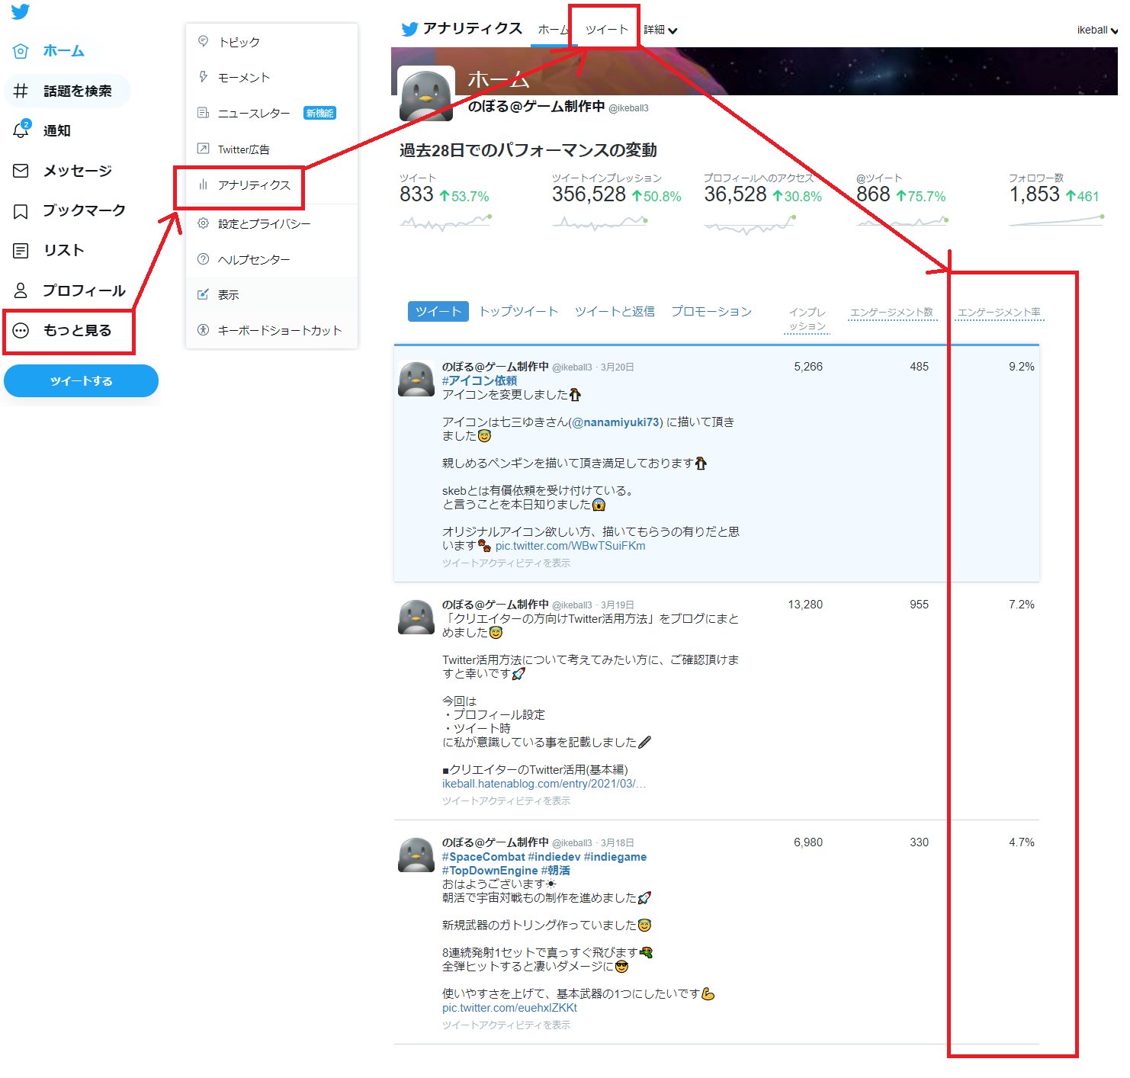1130x1078 pixels.
Task: Open リスト list icon
Action: [21, 251]
